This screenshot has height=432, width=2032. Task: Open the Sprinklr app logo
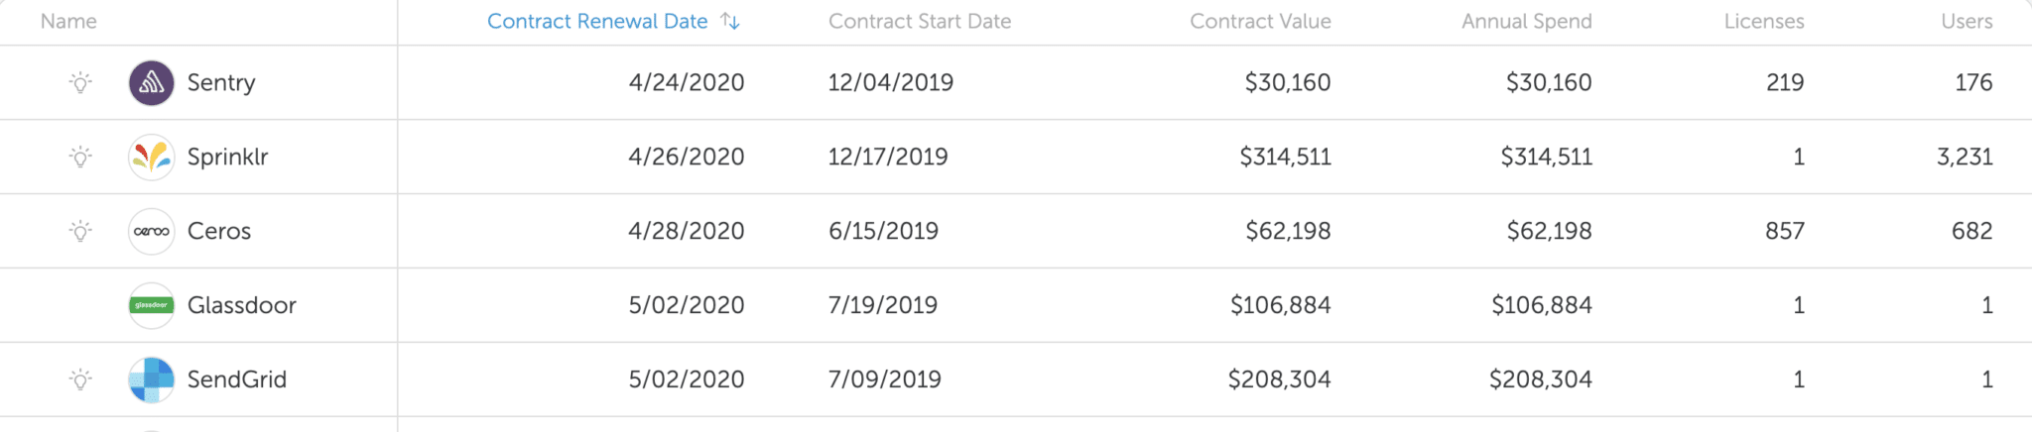[x=152, y=157]
